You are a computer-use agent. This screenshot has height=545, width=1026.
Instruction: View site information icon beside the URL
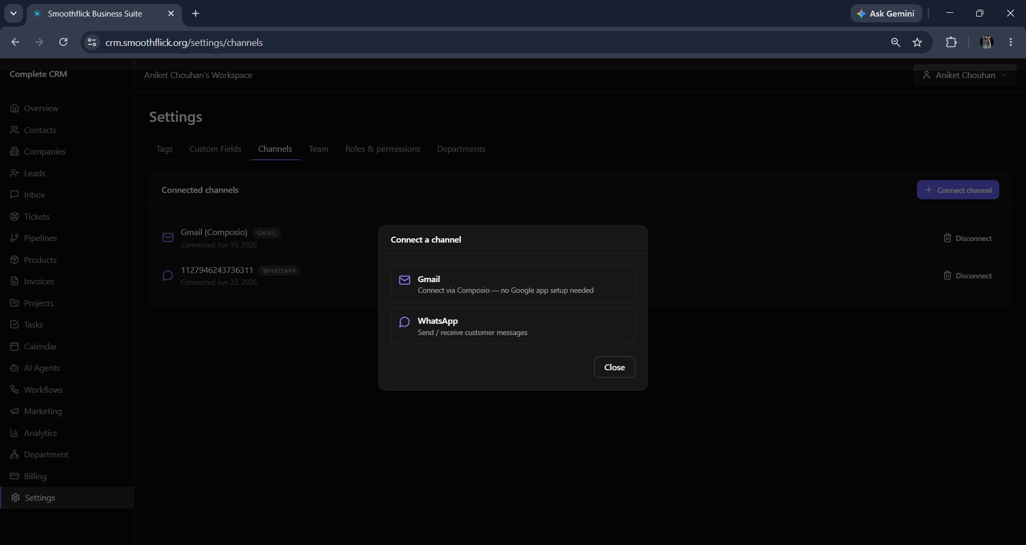[x=92, y=42]
